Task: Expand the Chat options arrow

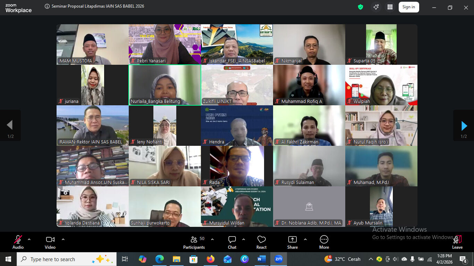Action: click(244, 239)
